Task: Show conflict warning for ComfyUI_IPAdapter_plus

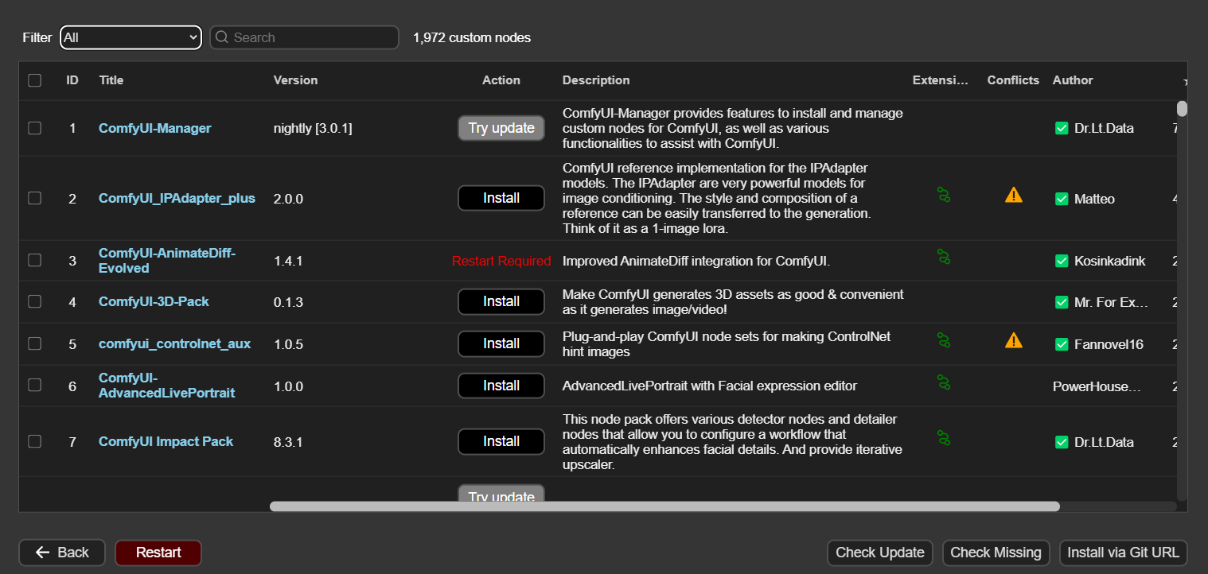Action: [x=1013, y=195]
